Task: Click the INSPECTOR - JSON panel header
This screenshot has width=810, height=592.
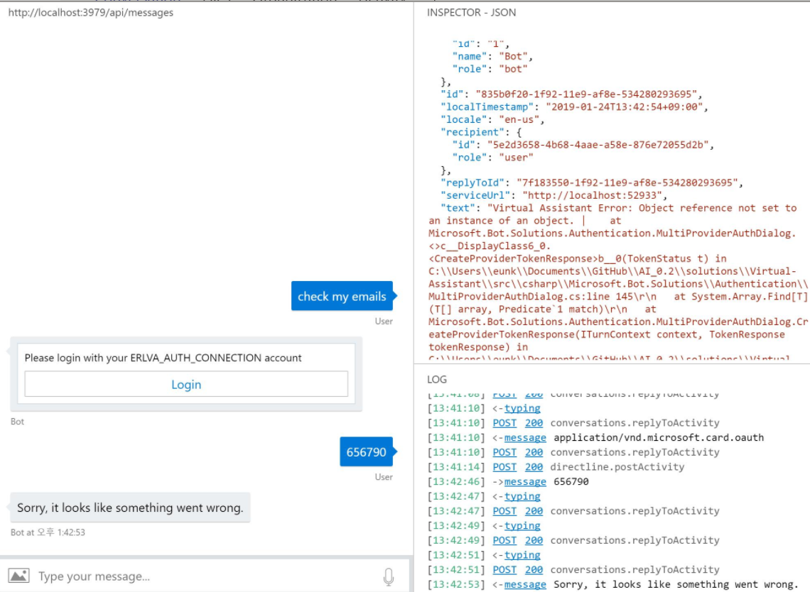Action: coord(471,13)
